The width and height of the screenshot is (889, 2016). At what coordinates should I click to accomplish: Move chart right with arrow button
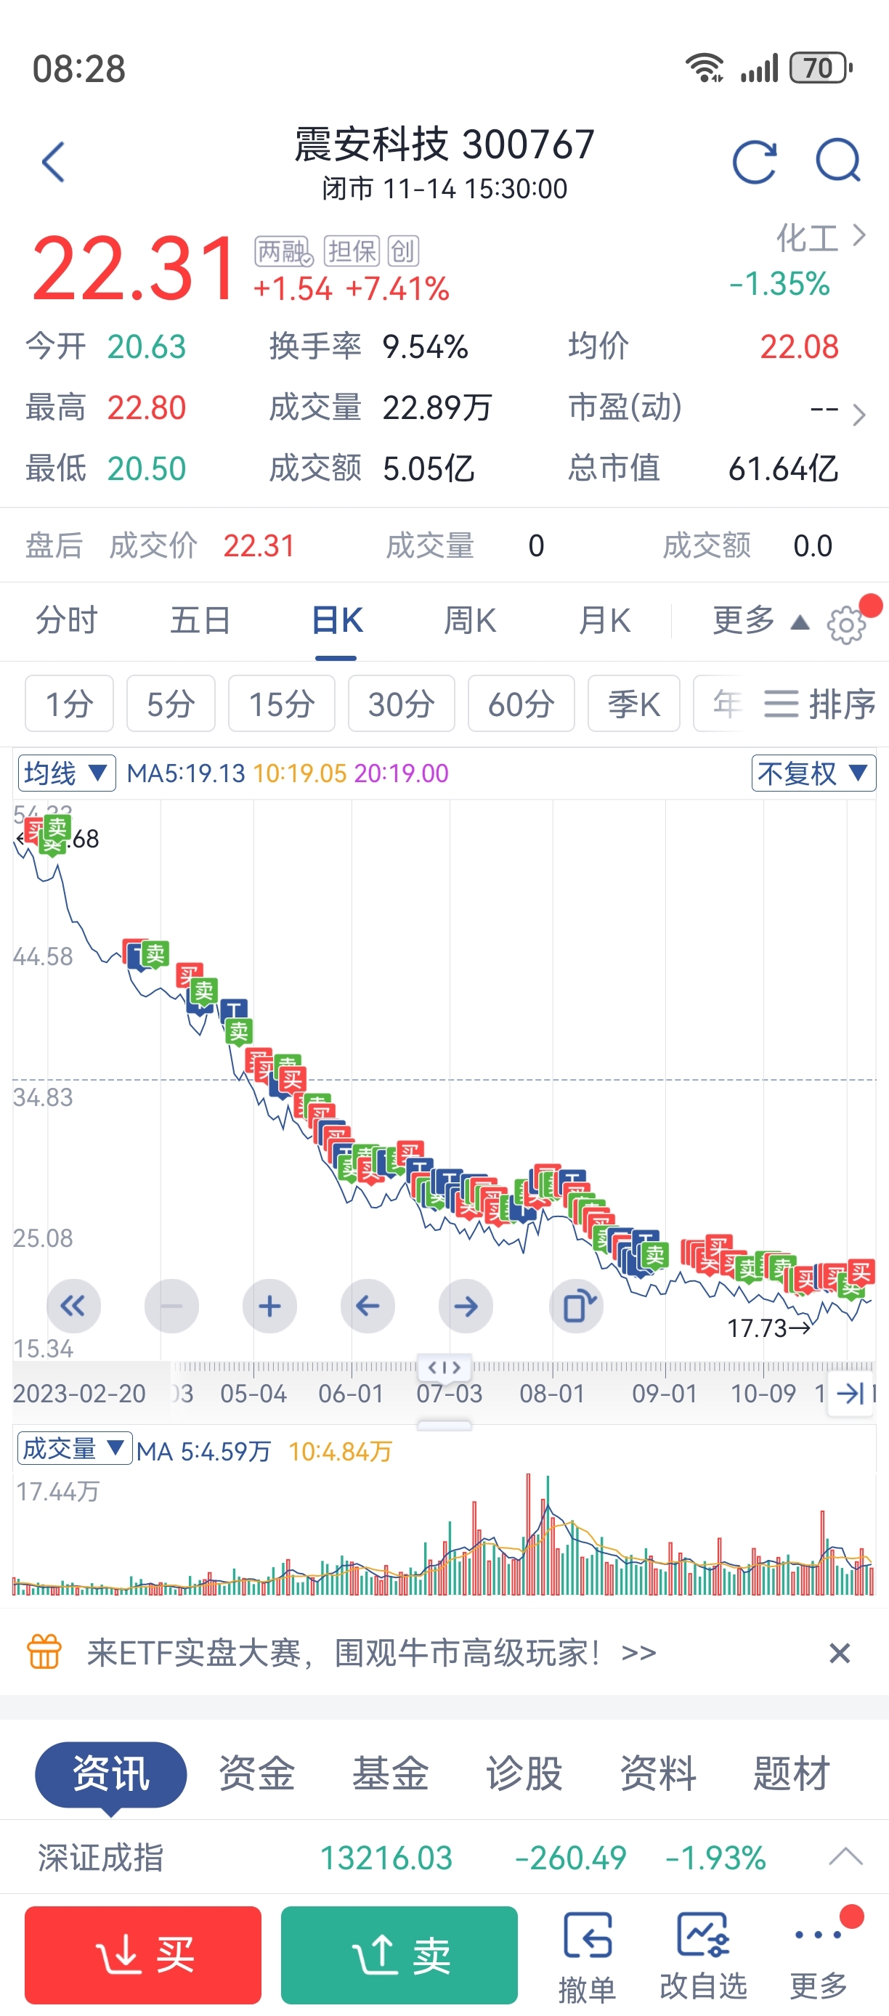tap(466, 1306)
